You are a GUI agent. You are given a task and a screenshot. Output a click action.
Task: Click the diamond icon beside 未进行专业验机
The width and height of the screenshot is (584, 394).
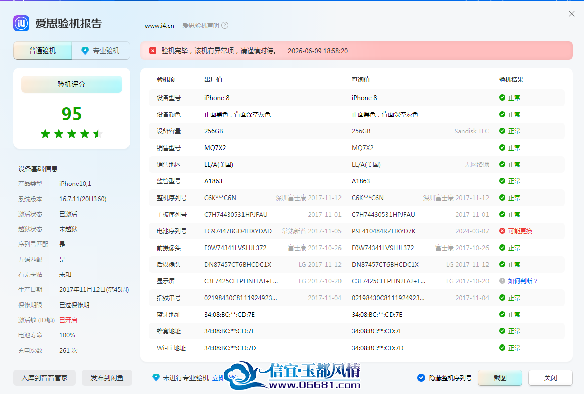pos(156,378)
